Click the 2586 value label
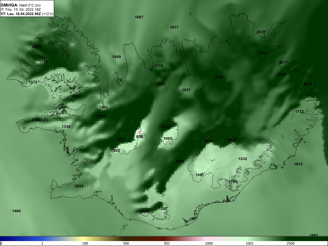Image resolution: width=328 pixels, height=246 pixels. pos(180,161)
